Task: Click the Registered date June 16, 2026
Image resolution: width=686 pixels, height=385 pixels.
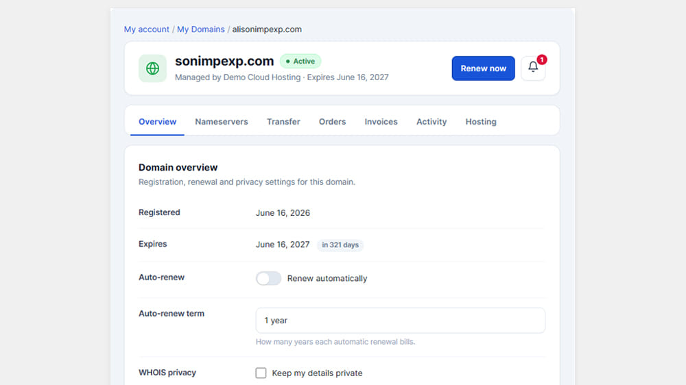Action: click(283, 213)
